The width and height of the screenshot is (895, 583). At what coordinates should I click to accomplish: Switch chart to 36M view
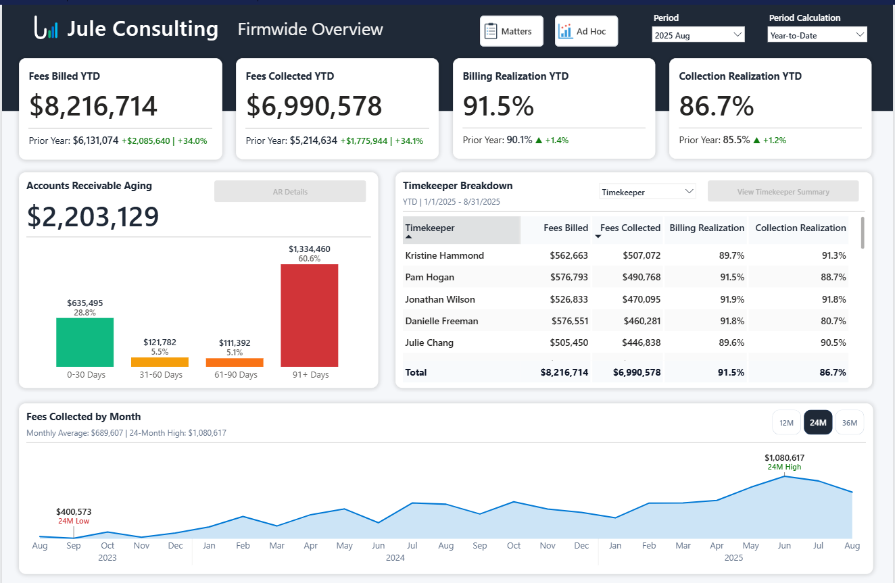[x=849, y=422]
